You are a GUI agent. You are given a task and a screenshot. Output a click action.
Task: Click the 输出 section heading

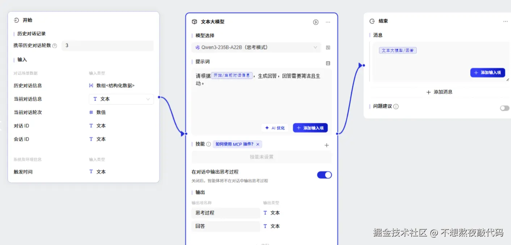[x=200, y=192]
